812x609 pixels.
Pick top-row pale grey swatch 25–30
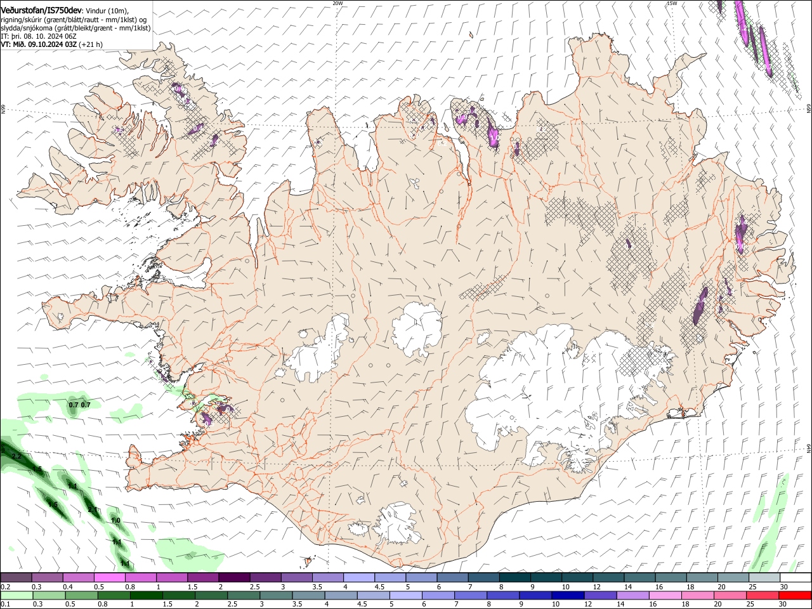point(765,578)
